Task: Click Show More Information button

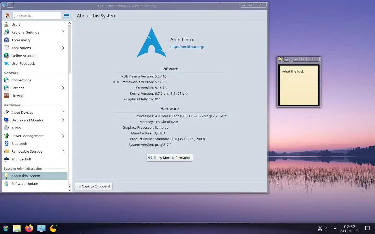Action: (x=170, y=158)
